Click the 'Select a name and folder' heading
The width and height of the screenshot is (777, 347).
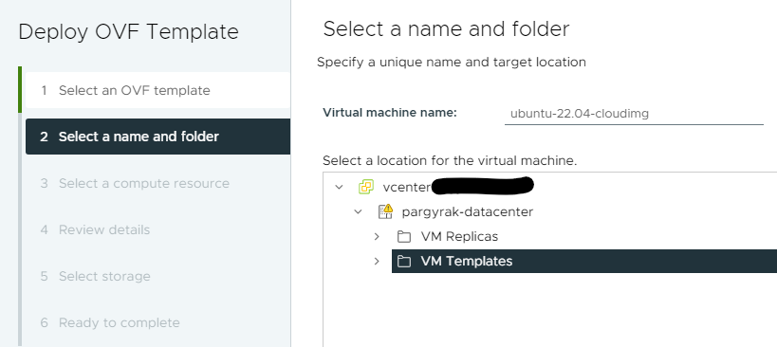pos(446,29)
